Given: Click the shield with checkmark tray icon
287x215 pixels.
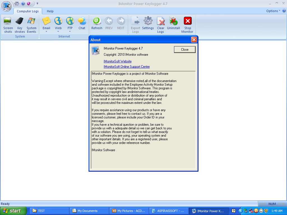Looking at the screenshot, I should [266, 211].
